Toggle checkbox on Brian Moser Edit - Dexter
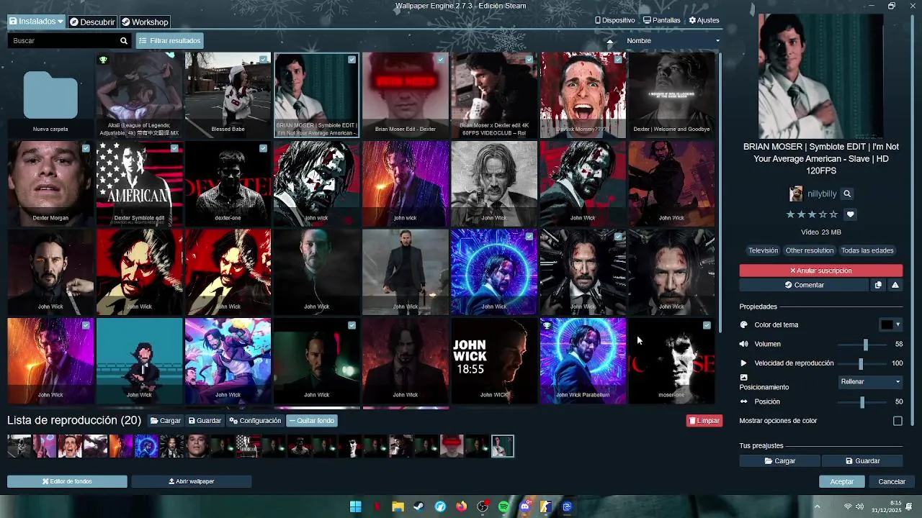The image size is (922, 518). point(440,60)
